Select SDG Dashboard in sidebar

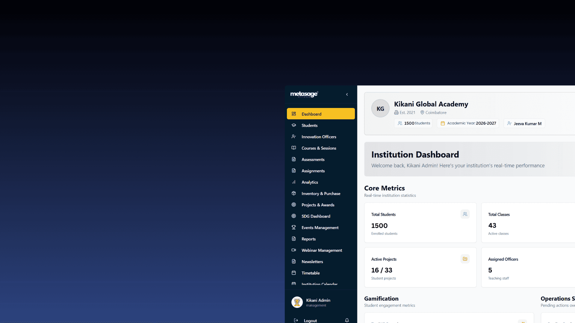click(x=316, y=217)
